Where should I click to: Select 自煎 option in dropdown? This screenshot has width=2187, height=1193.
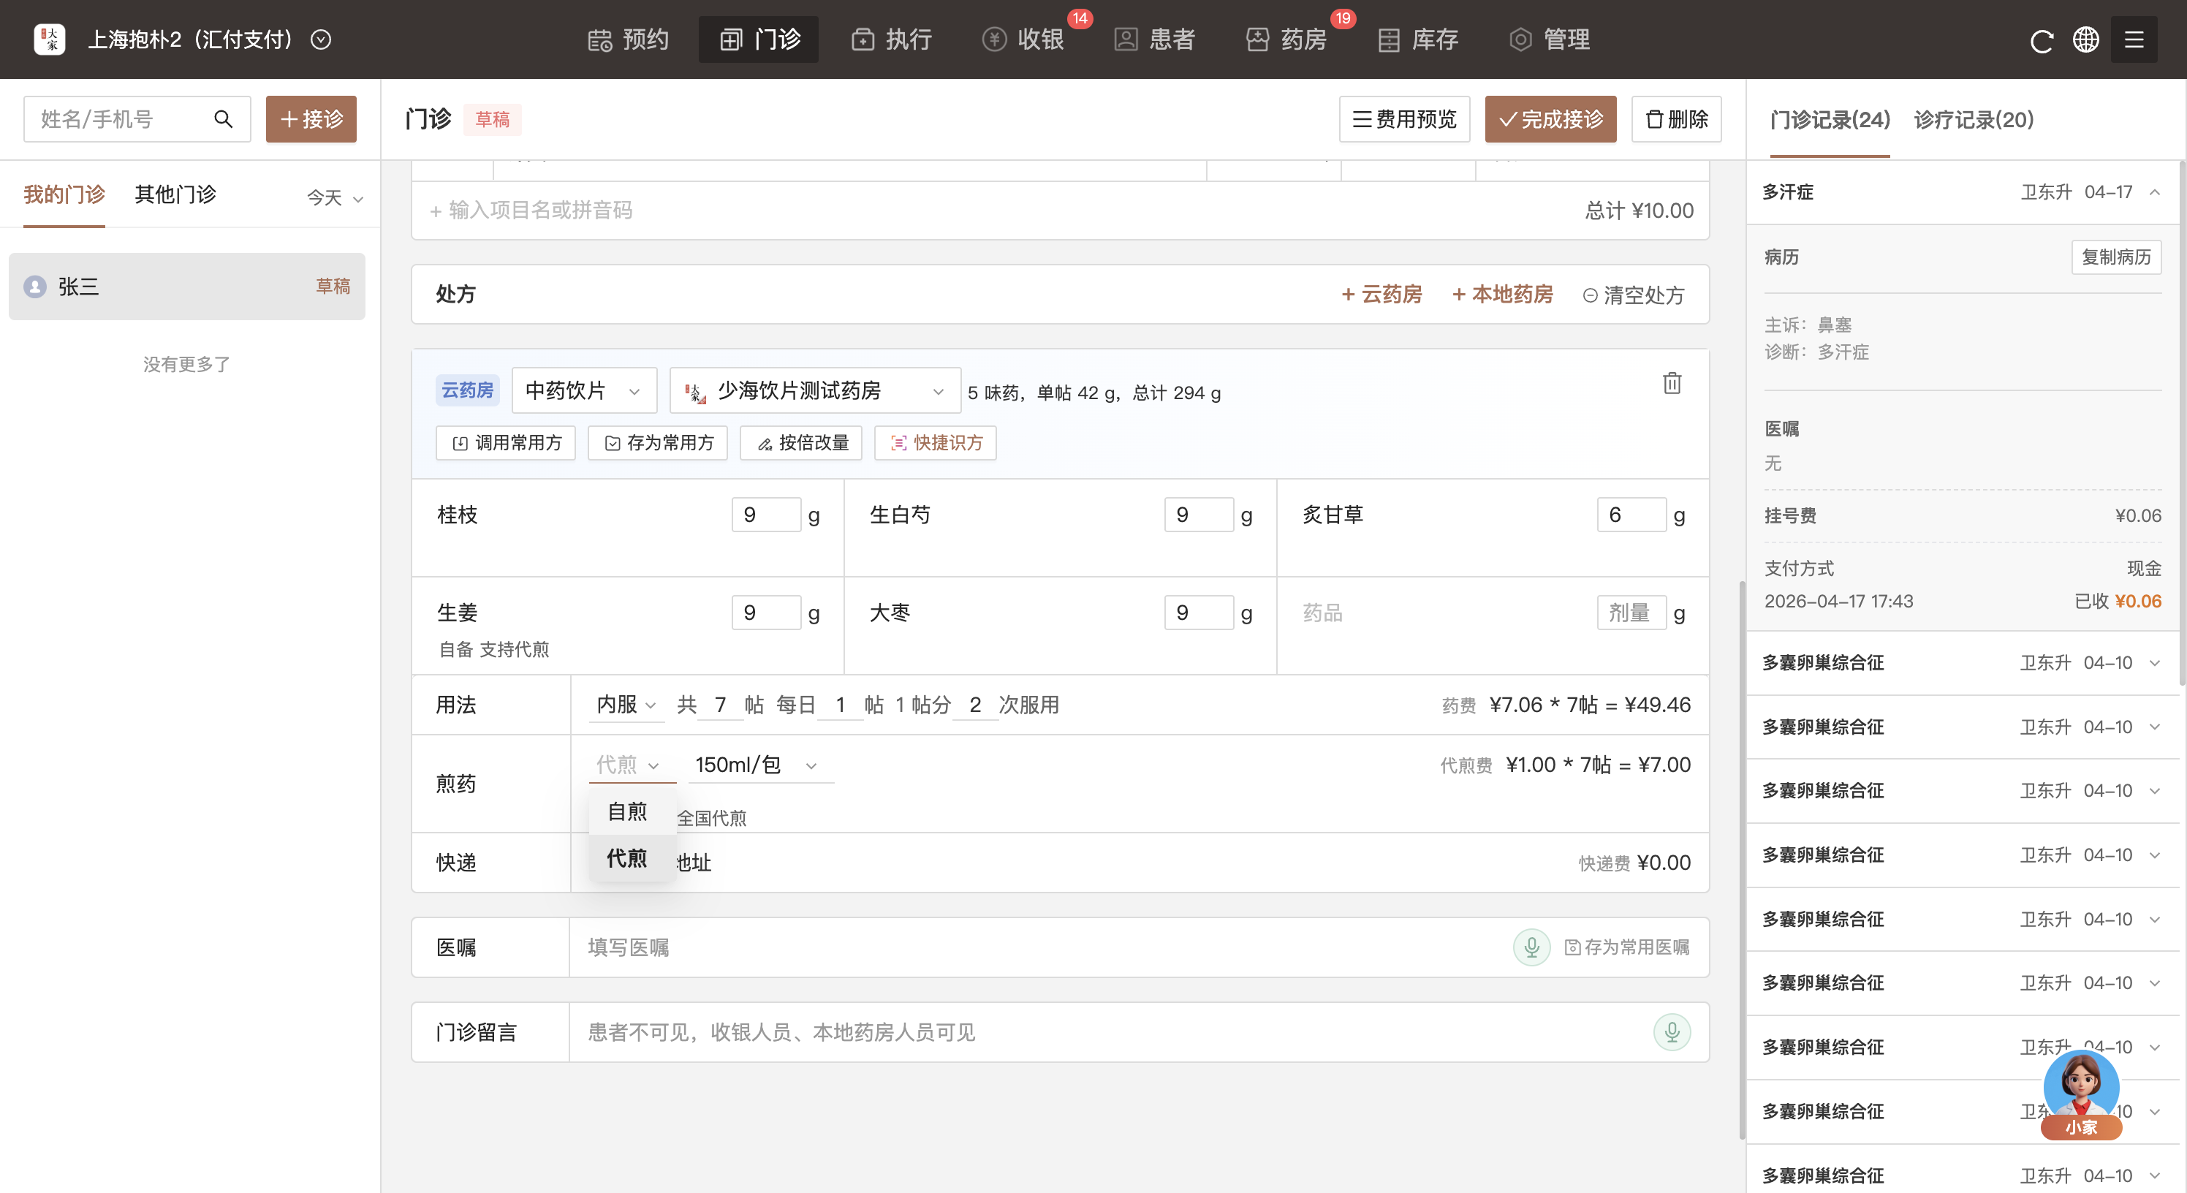click(x=629, y=811)
